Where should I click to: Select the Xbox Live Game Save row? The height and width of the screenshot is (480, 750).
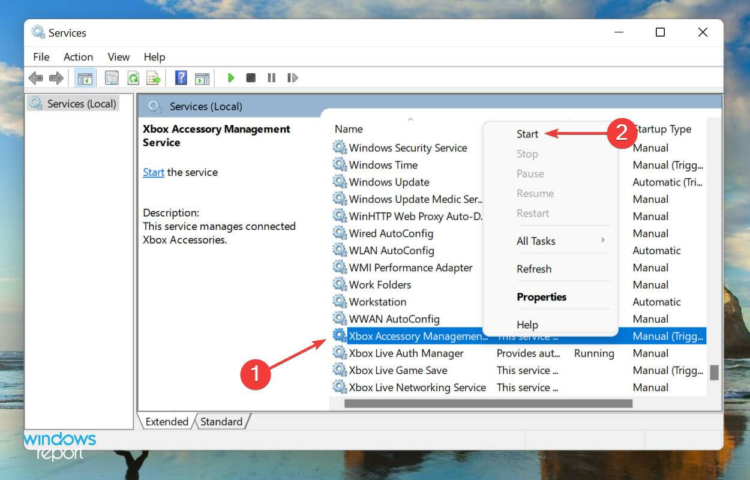pos(518,370)
